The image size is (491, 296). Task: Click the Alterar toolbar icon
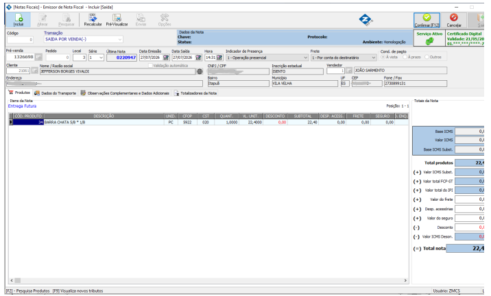click(x=43, y=20)
